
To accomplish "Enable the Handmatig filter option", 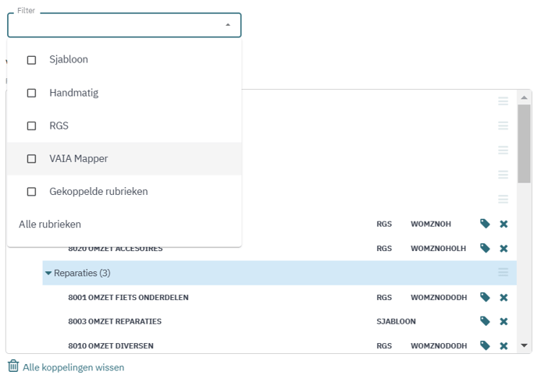I will pyautogui.click(x=32, y=93).
